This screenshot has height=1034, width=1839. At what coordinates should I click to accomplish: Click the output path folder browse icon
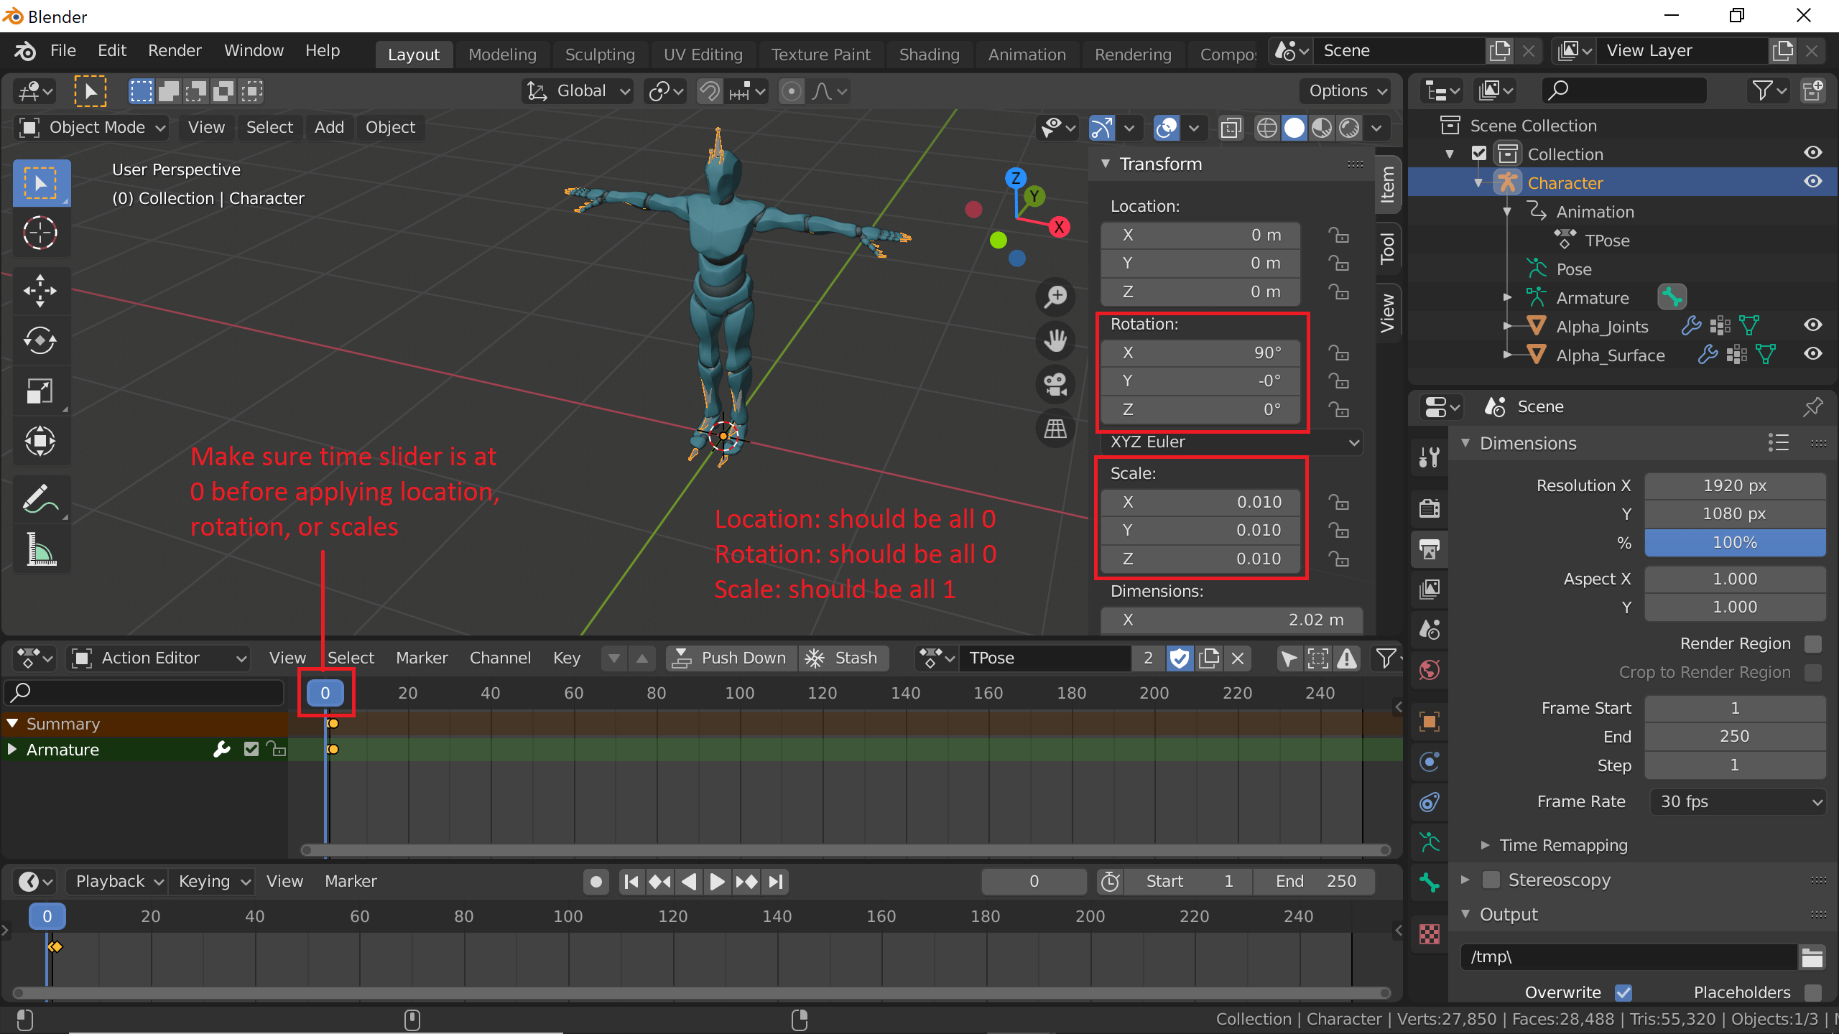[1812, 957]
